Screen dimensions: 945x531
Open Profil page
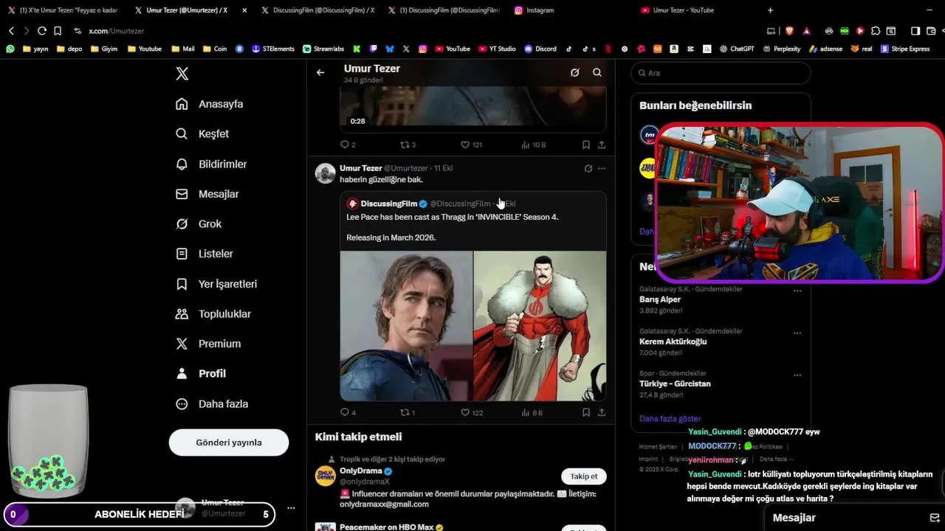click(x=201, y=373)
